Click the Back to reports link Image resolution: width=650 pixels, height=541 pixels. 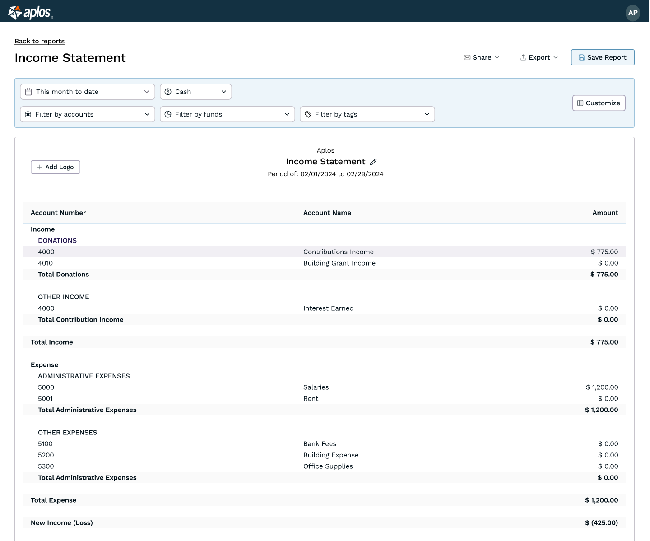click(40, 41)
